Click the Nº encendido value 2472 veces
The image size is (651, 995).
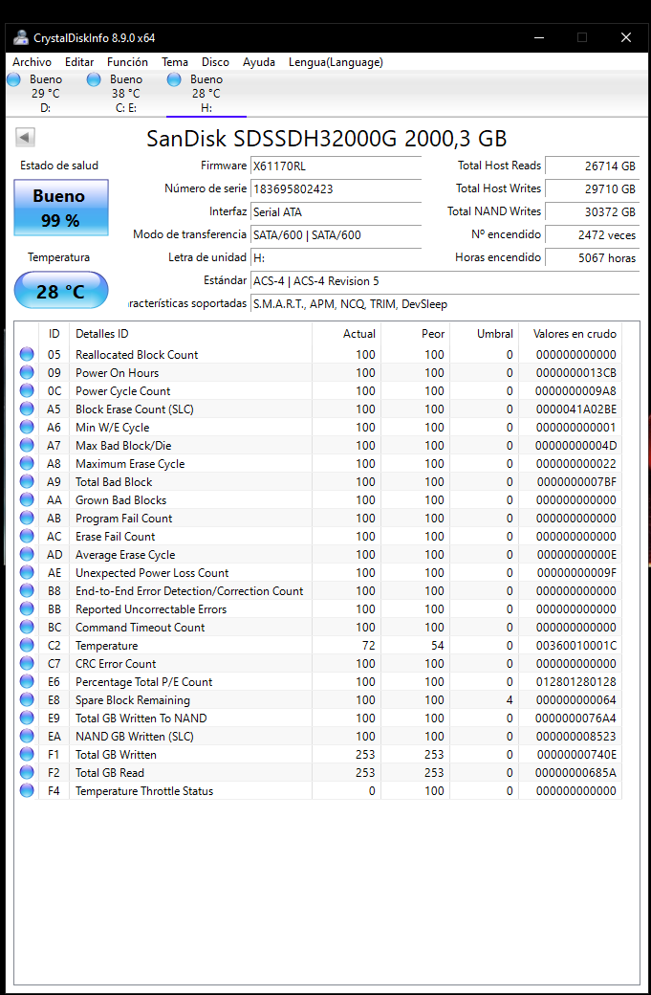coord(592,234)
